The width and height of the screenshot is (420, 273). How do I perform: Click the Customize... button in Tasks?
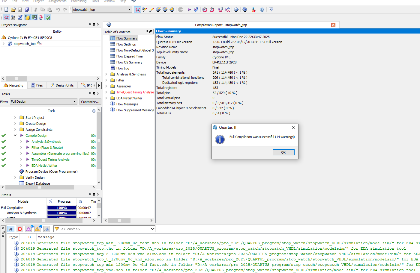click(90, 102)
